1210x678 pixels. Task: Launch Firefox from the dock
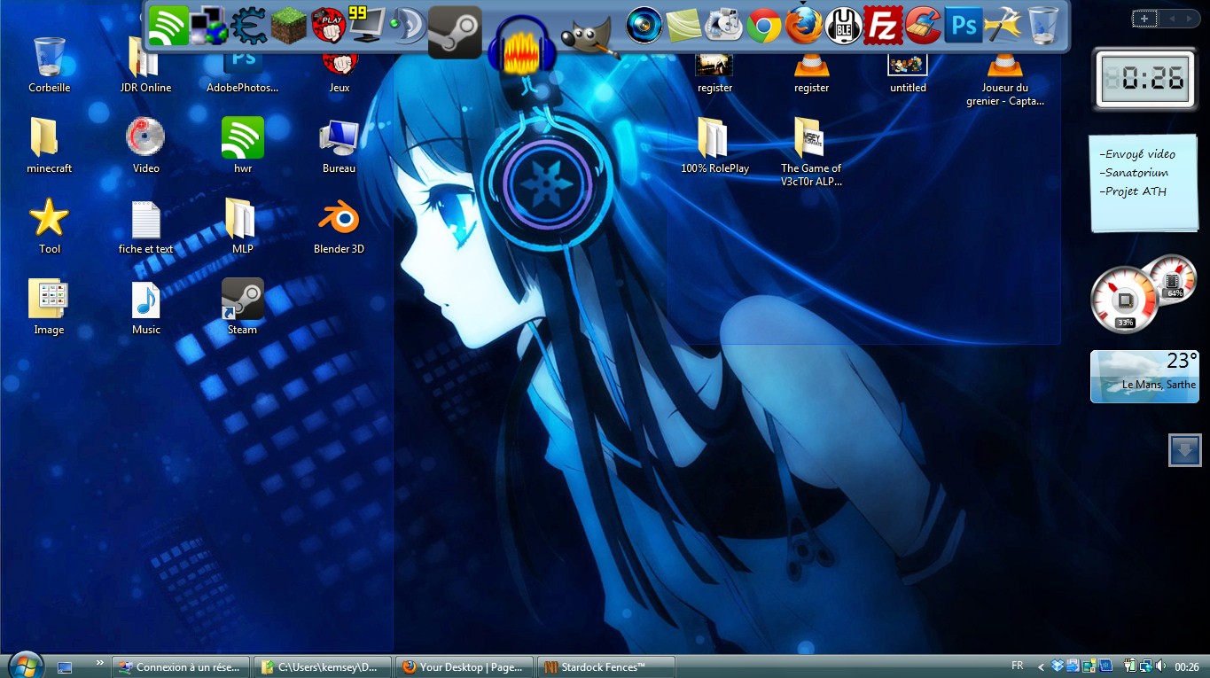click(x=803, y=26)
